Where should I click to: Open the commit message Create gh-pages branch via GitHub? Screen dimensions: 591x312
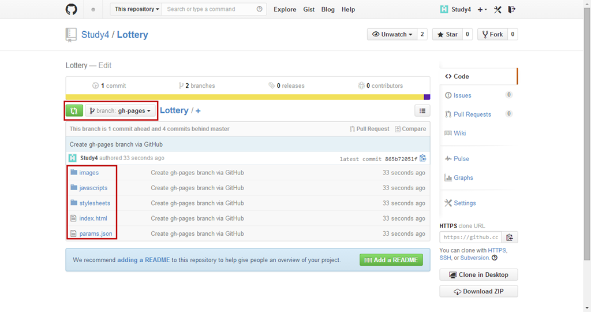pyautogui.click(x=116, y=144)
